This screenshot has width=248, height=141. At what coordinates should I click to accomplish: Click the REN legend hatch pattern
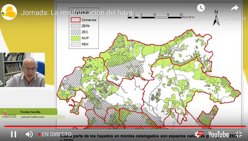(75, 44)
